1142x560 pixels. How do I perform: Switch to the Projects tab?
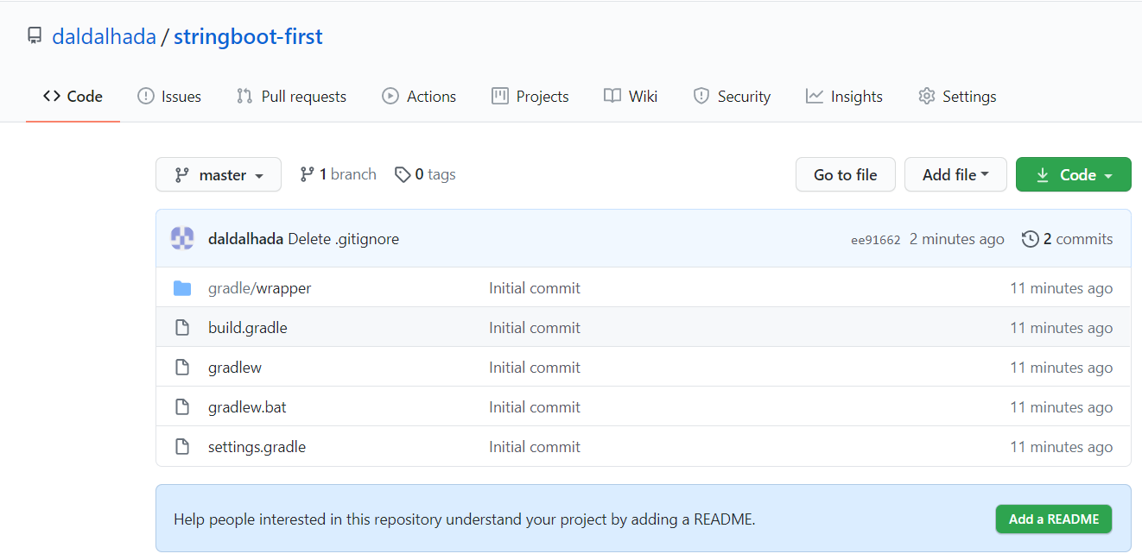530,97
